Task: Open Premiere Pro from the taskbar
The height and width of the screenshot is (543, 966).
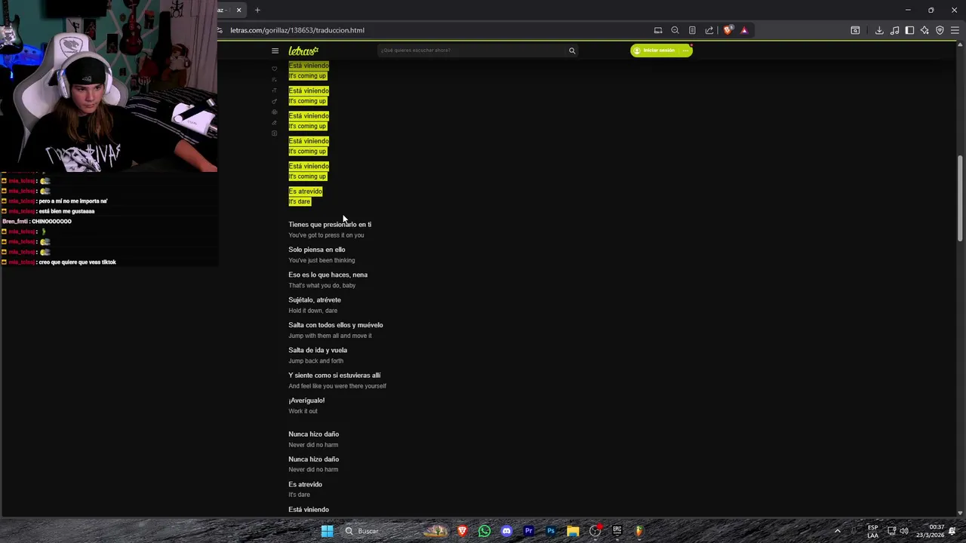Action: coord(528,531)
